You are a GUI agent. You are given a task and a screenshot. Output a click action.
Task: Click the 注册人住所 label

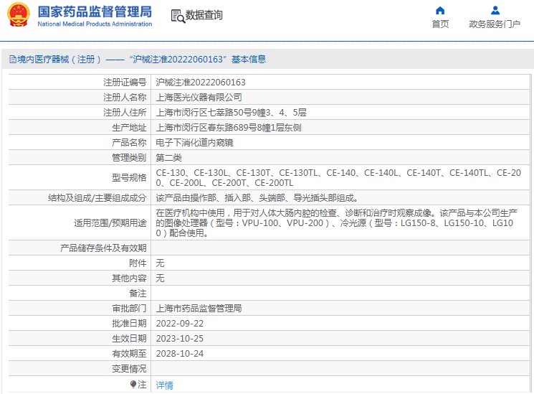click(125, 112)
